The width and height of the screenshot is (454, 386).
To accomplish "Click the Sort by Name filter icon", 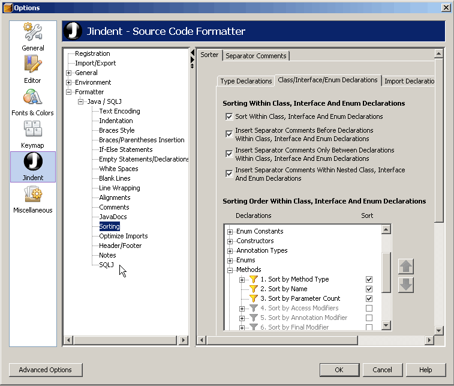I will click(x=253, y=289).
